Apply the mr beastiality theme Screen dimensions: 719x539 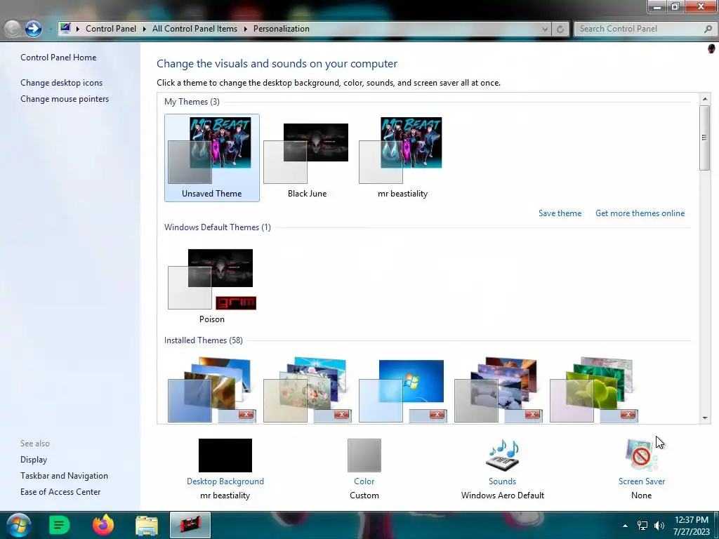pos(402,158)
